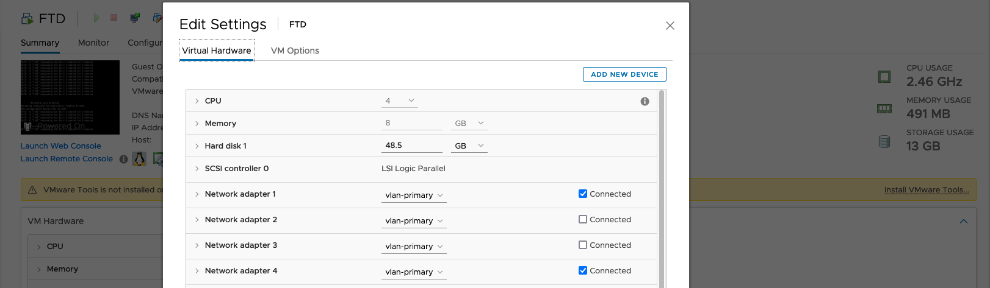The image size is (990, 288).
Task: Switch to the VM Options tab
Action: point(295,51)
